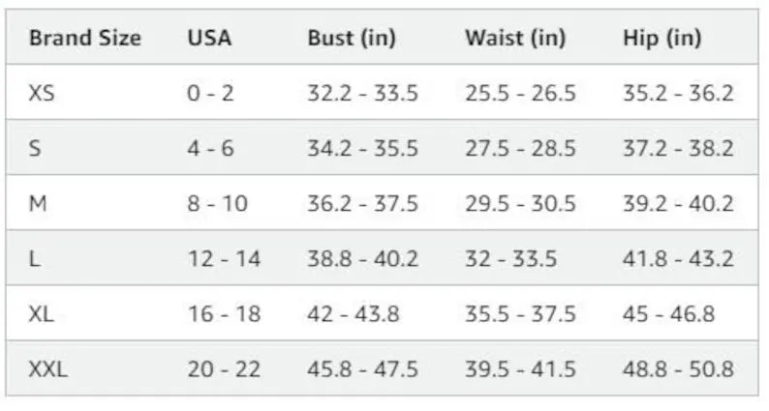Select USA size 8 - 10 cell
Image resolution: width=769 pixels, height=411 pixels.
[217, 204]
